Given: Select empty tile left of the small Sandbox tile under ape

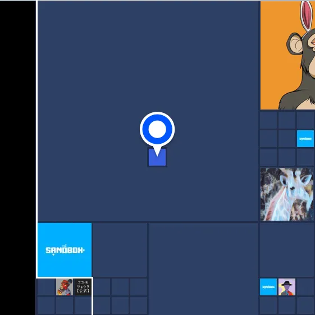Looking at the screenshot, I should click(287, 139).
